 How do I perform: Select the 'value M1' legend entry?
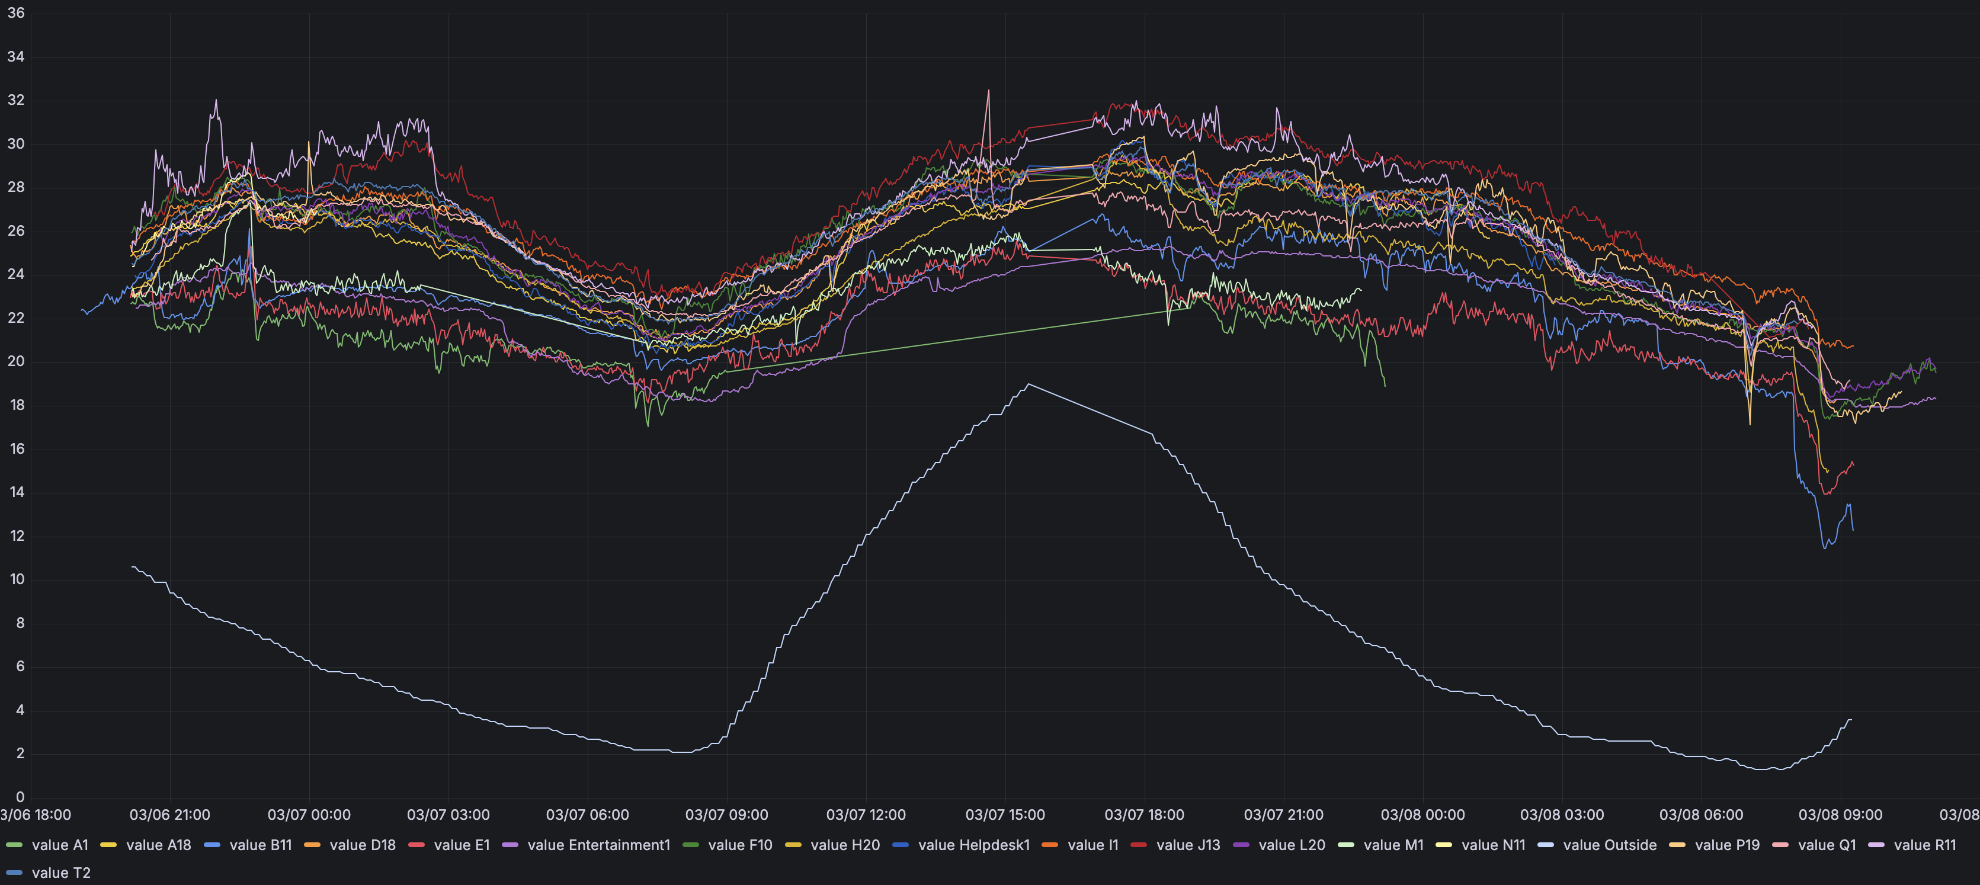click(x=1393, y=845)
